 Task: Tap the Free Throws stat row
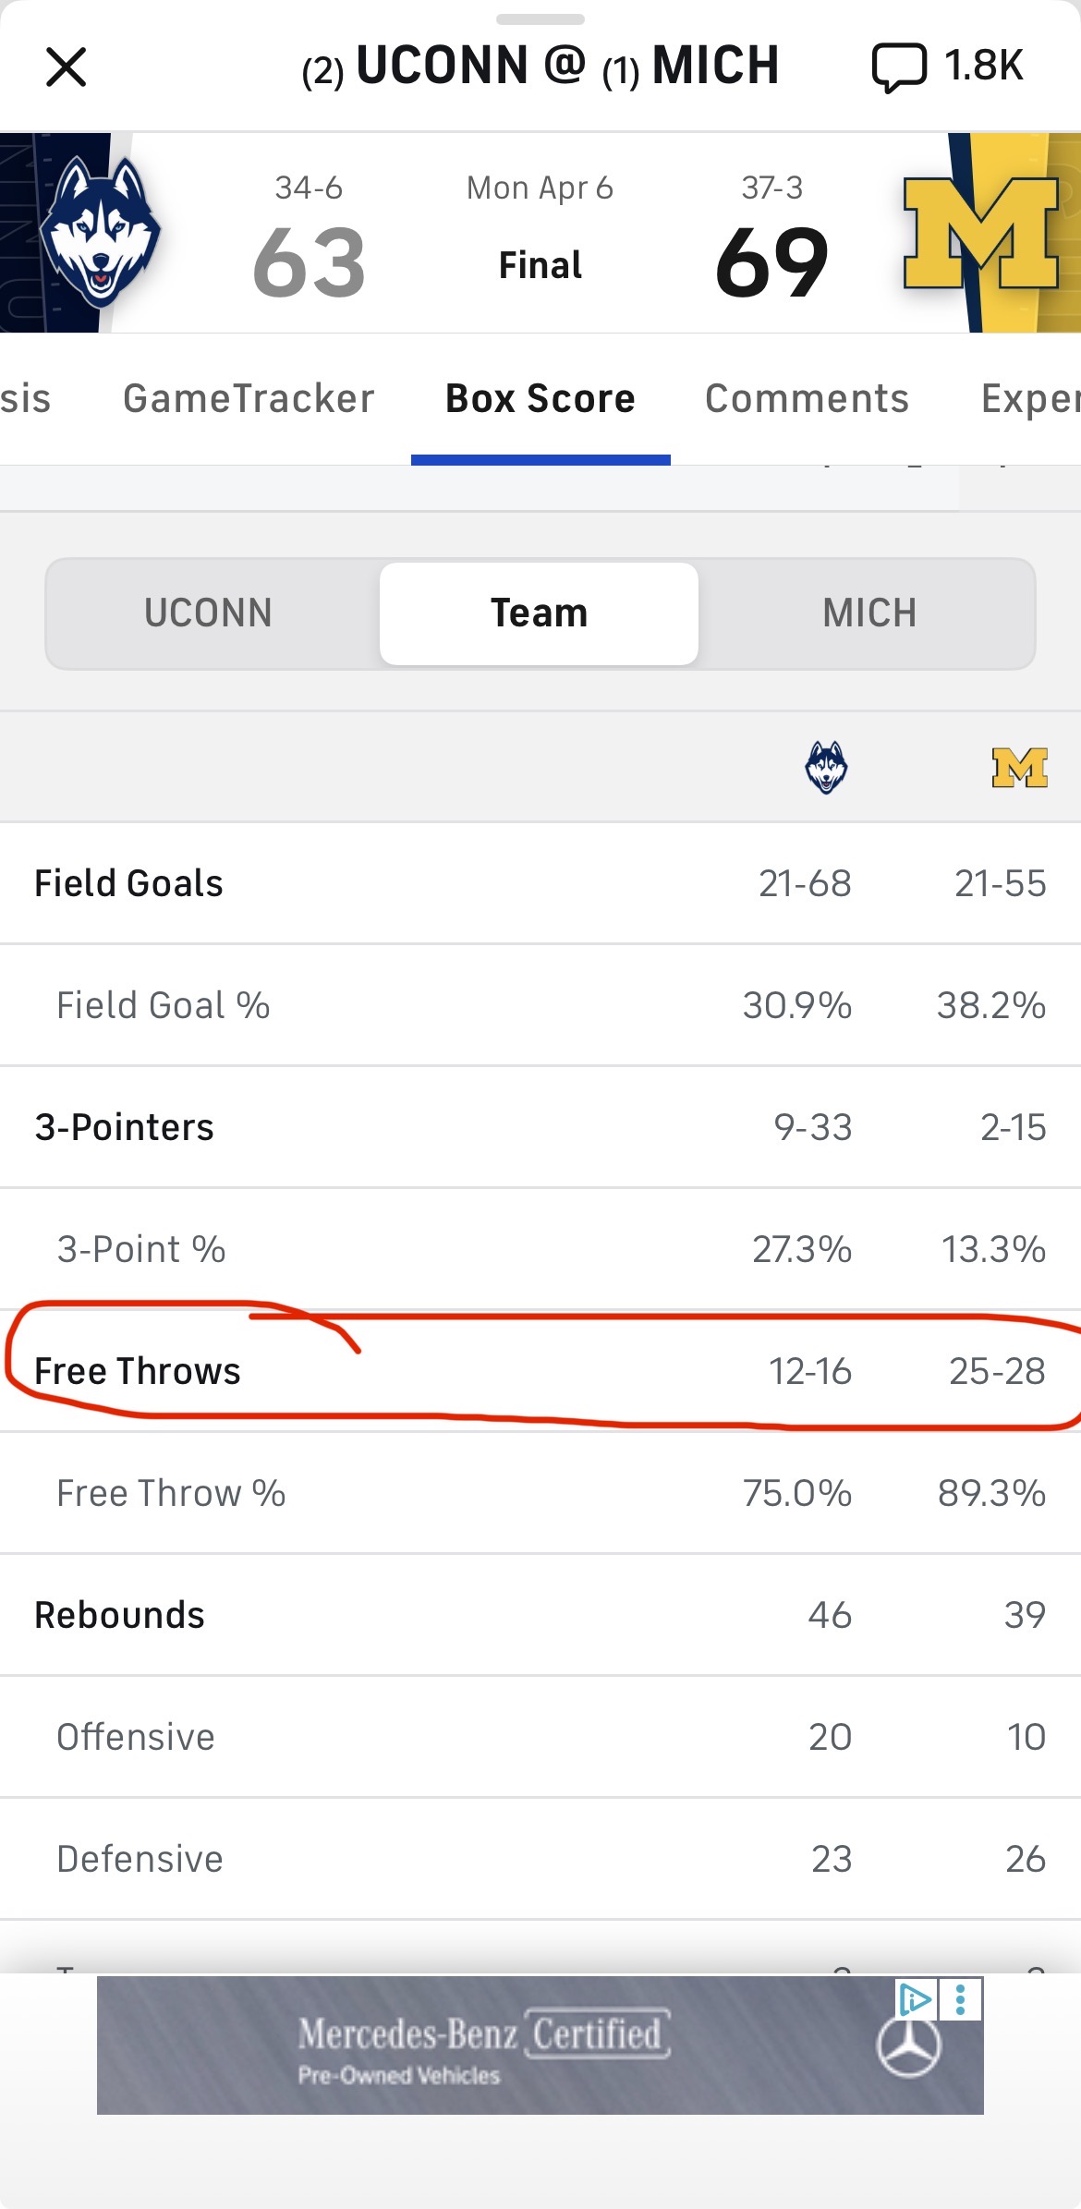click(540, 1371)
